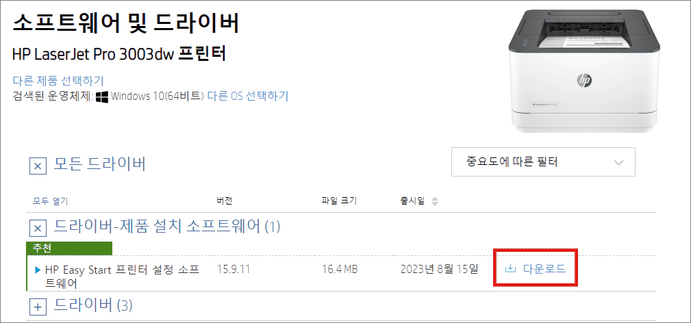Viewport: 691px width, 323px height.
Task: Click the 파일 크기 column header
Action: 339,201
